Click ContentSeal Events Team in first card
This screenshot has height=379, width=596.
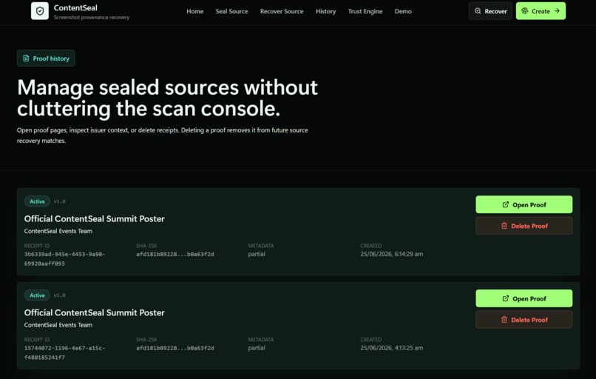click(x=58, y=231)
